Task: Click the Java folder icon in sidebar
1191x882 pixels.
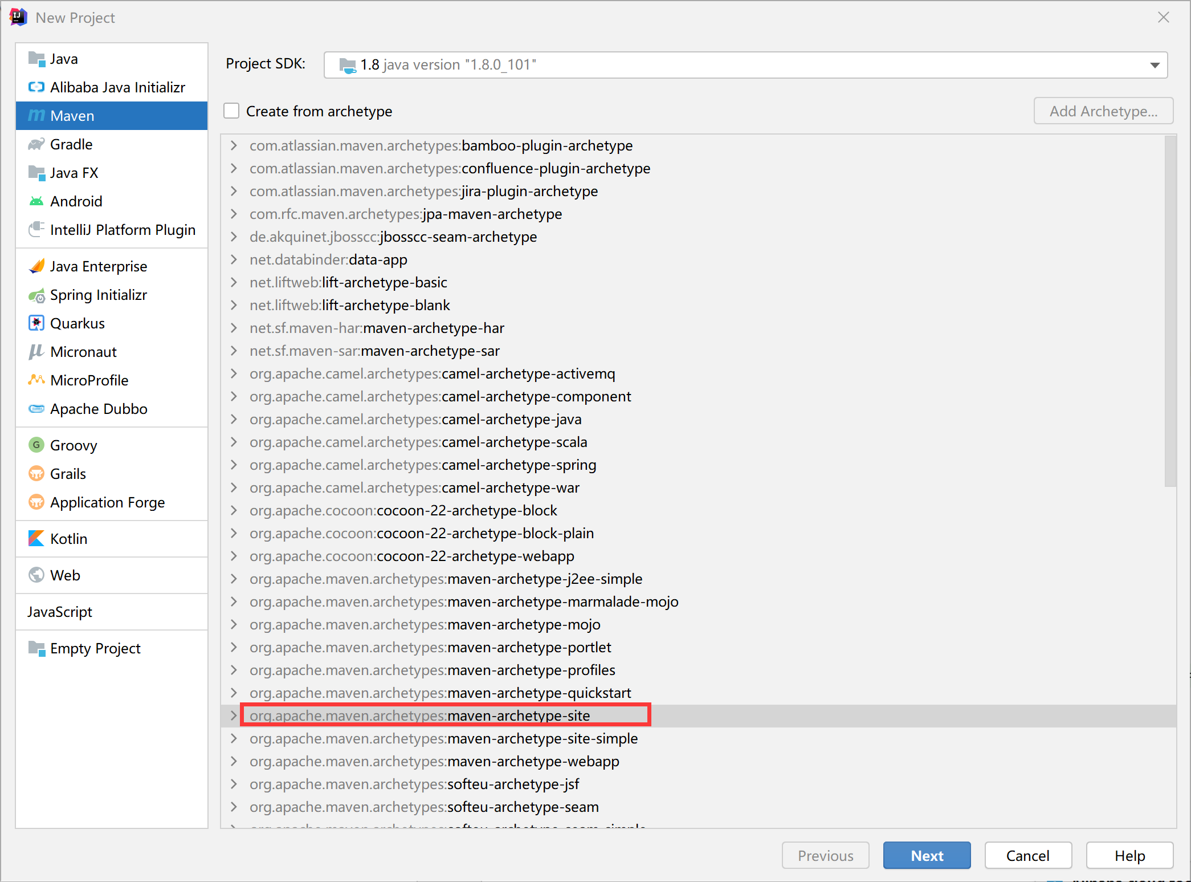Action: pyautogui.click(x=36, y=59)
